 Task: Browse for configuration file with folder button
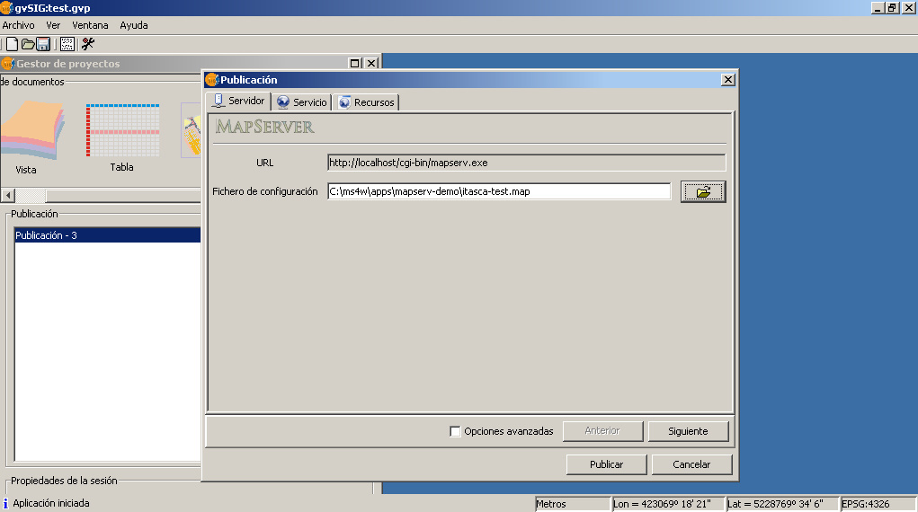tap(702, 191)
